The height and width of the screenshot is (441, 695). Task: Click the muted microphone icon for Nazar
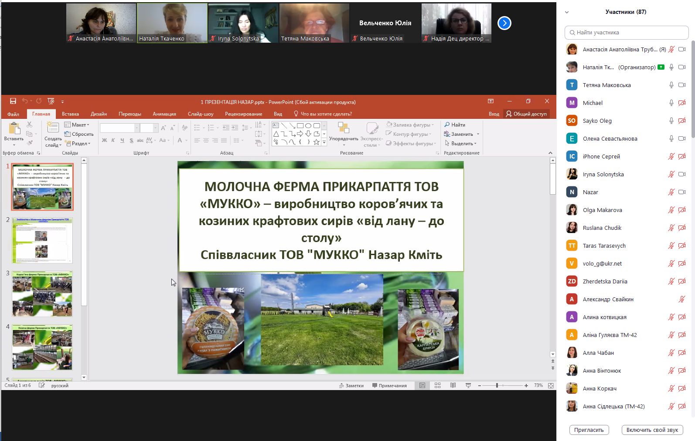(x=671, y=192)
